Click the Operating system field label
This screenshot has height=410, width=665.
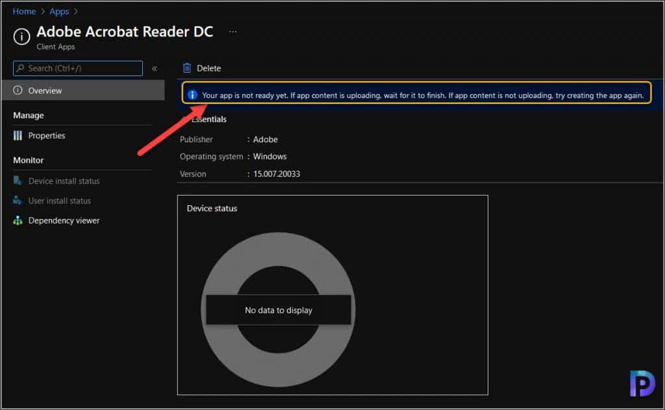[x=211, y=157]
